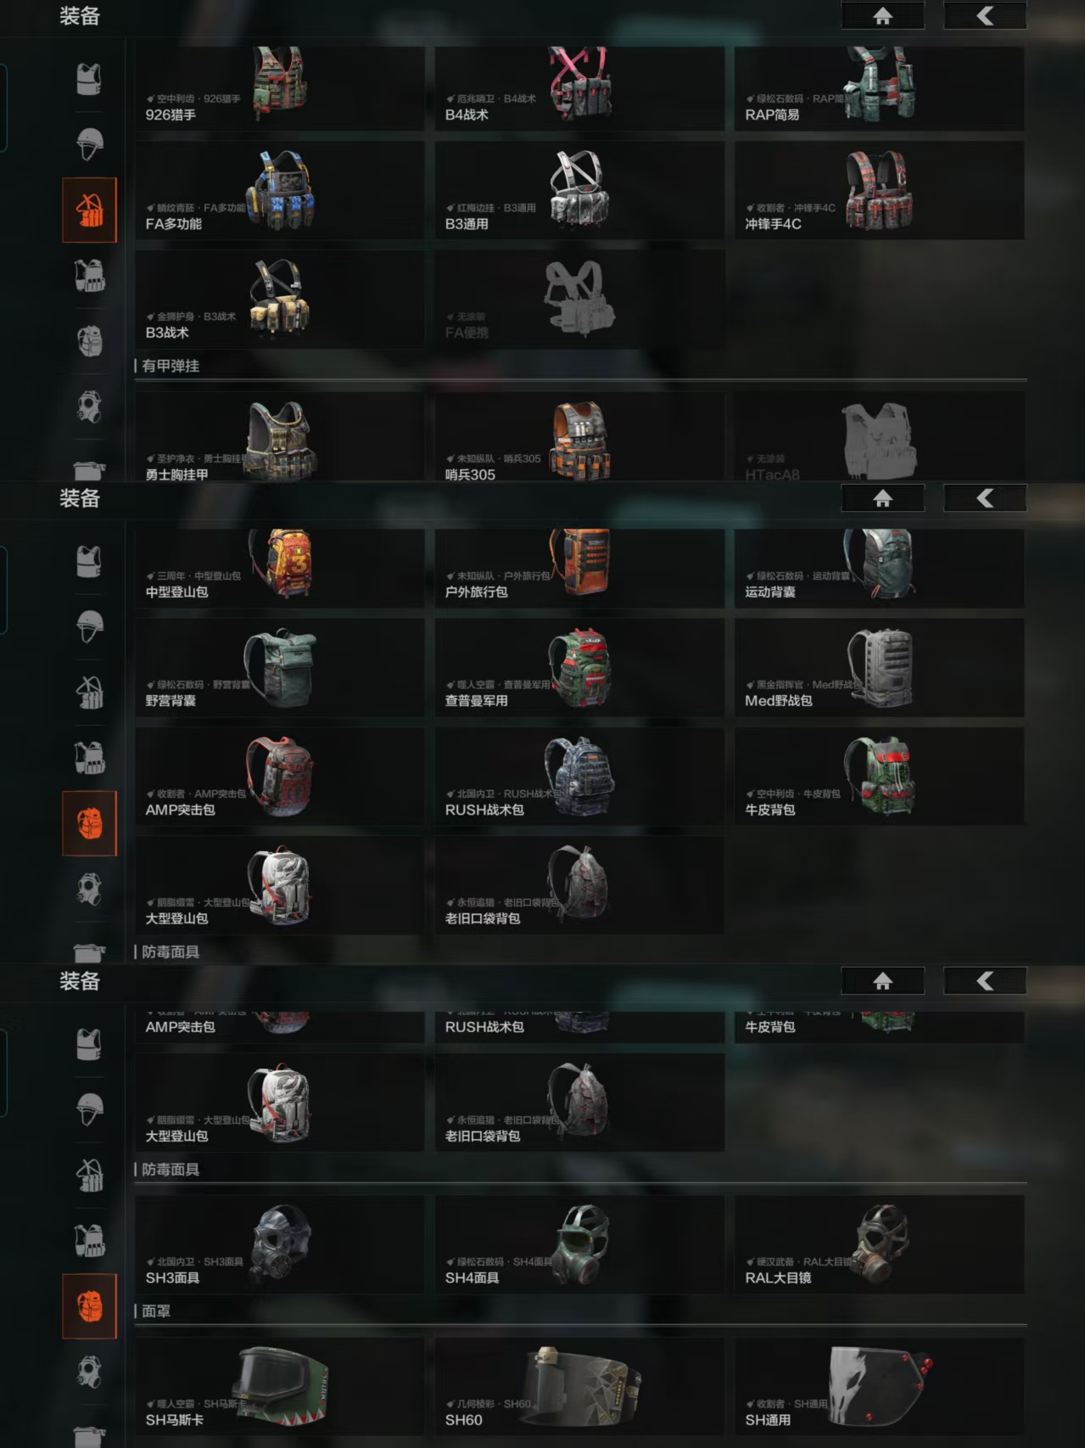Click the locked HTacA8 armored vest
The height and width of the screenshot is (1448, 1085).
click(879, 437)
